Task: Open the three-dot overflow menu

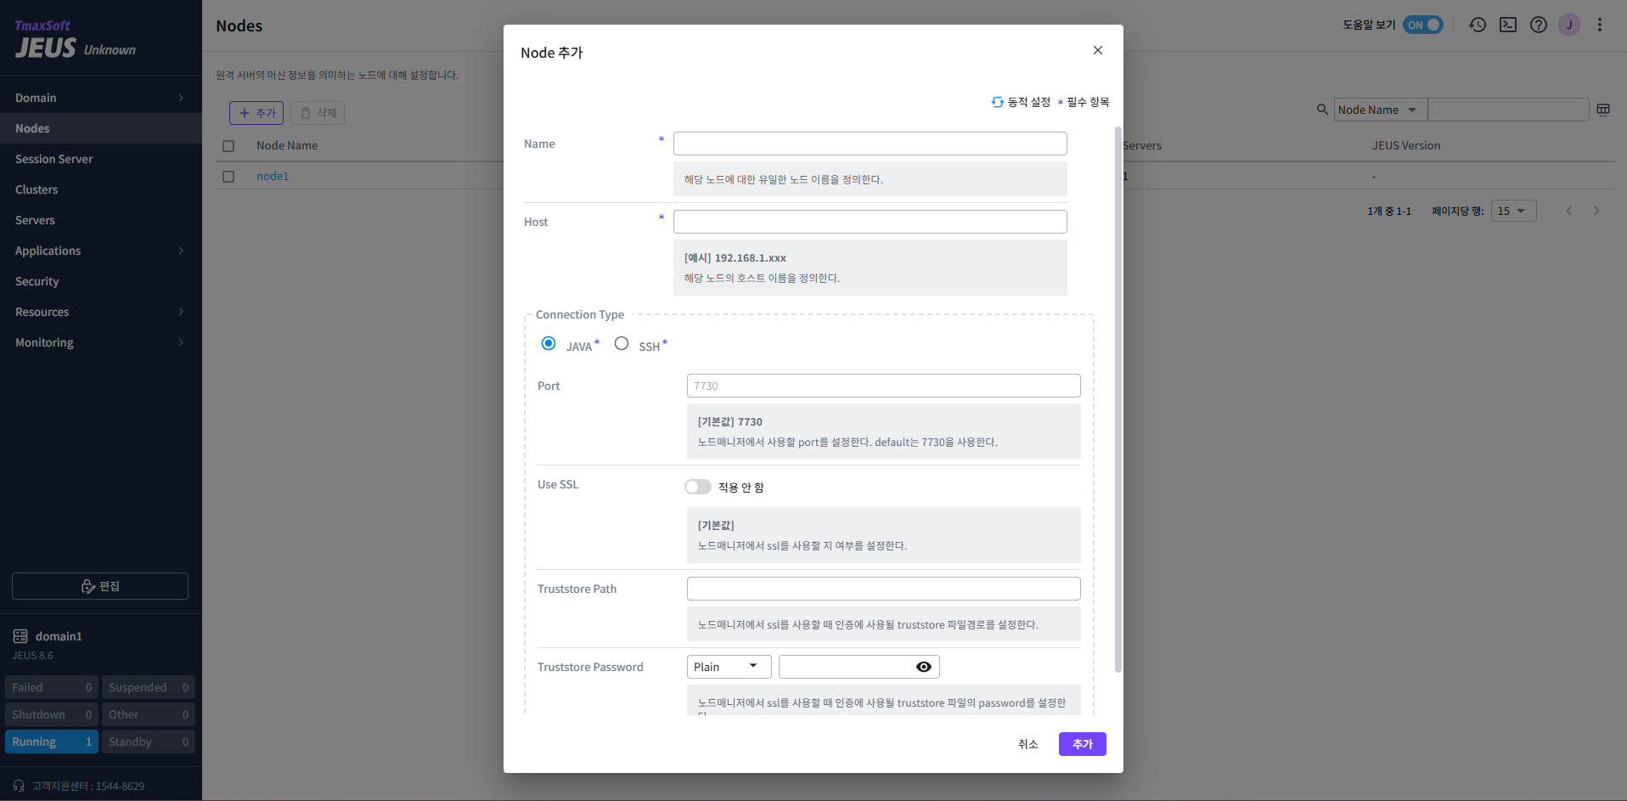Action: coord(1600,25)
